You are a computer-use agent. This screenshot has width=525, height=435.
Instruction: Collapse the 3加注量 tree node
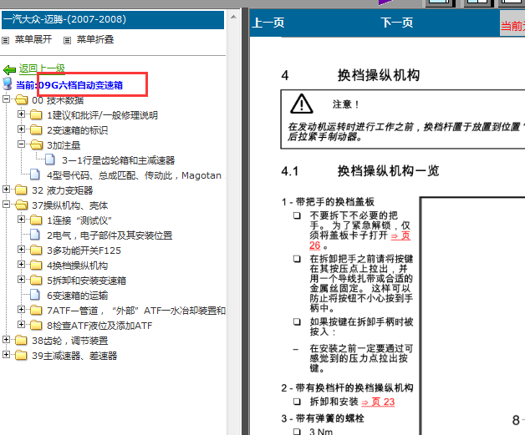point(23,145)
